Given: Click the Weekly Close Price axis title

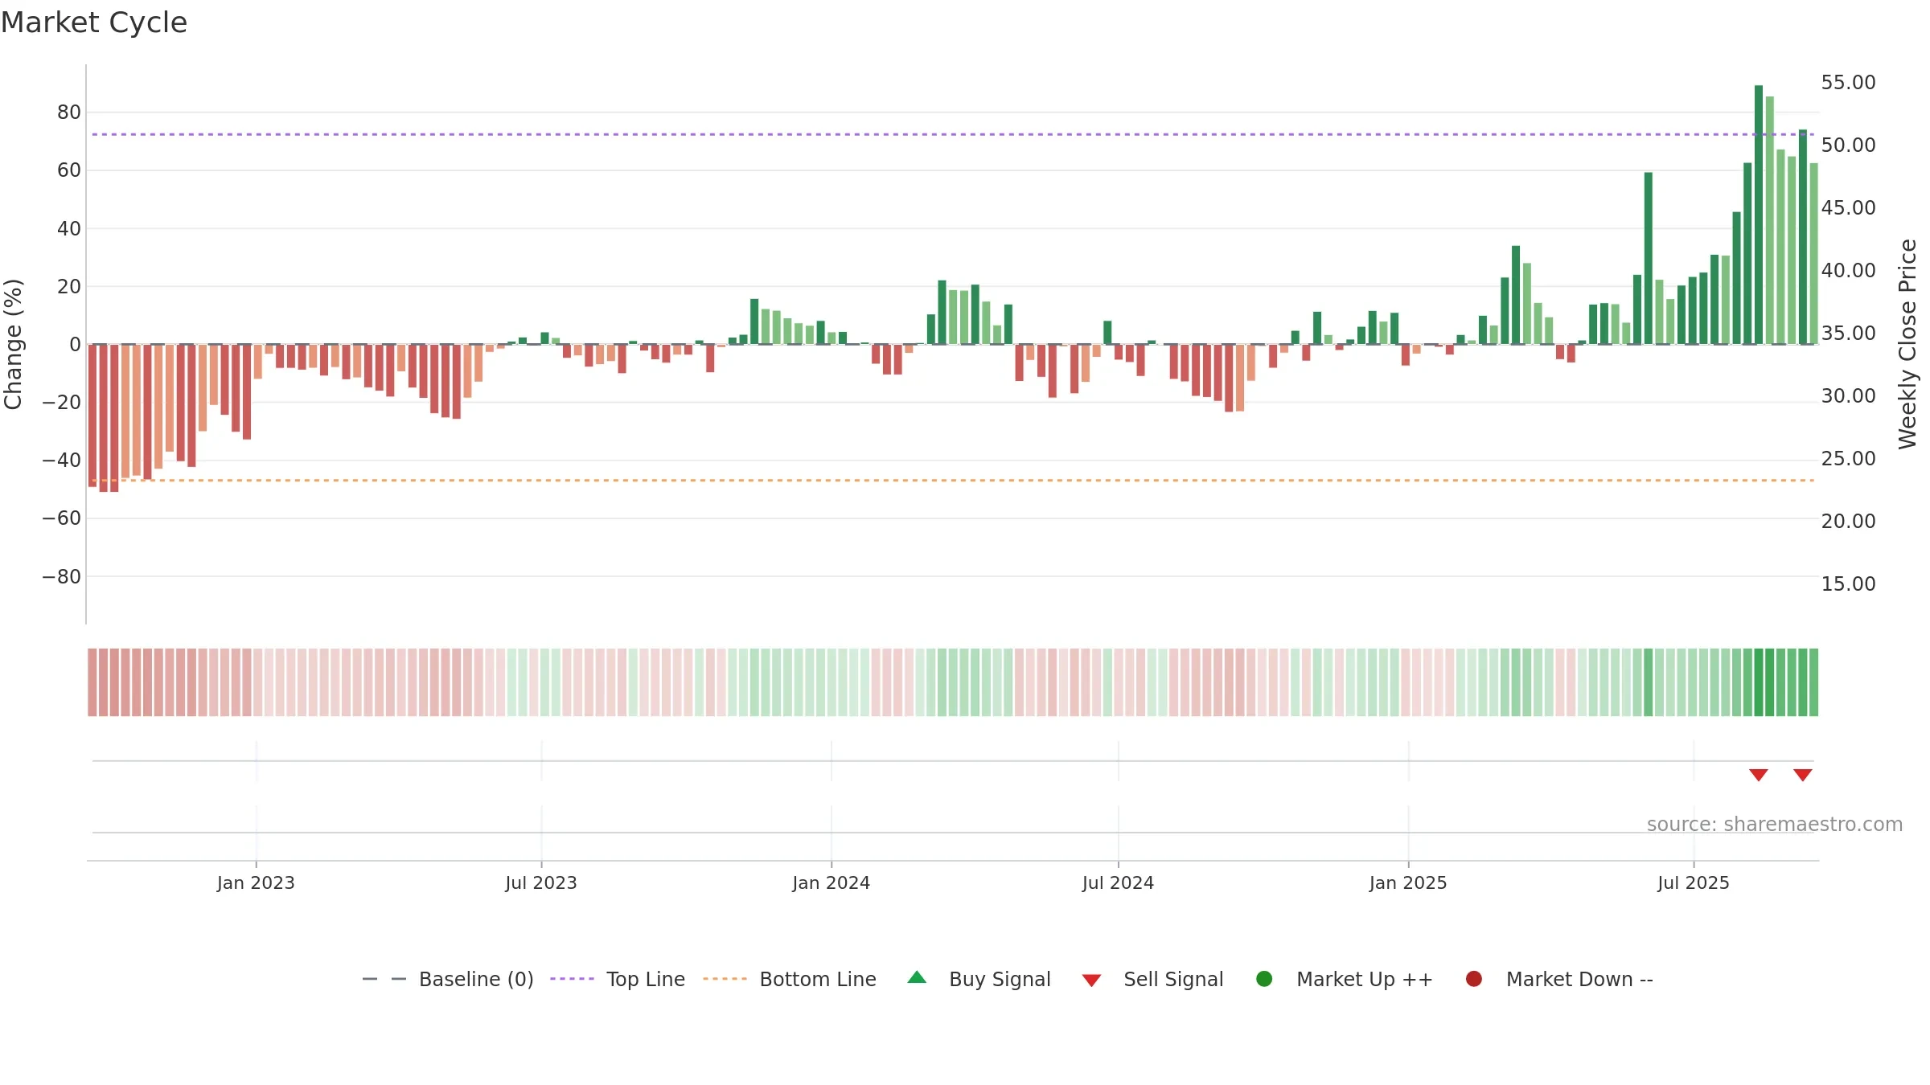Looking at the screenshot, I should 1907,344.
